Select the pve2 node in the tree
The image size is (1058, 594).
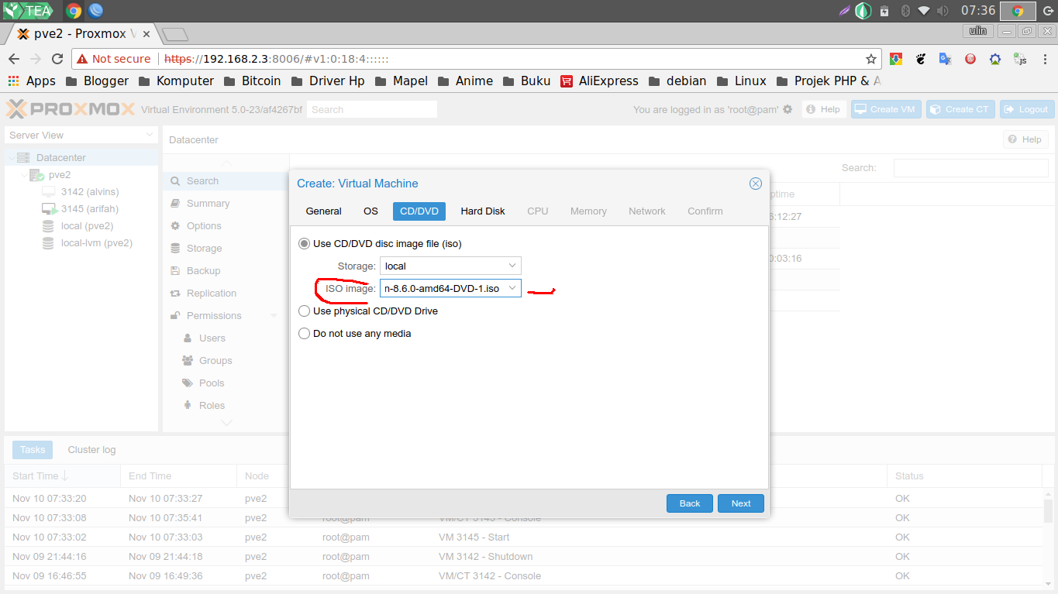(60, 175)
